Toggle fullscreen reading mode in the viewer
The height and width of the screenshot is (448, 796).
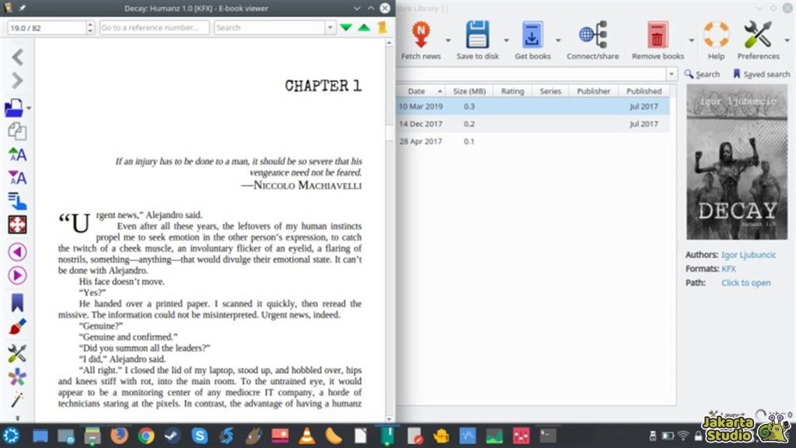[17, 225]
